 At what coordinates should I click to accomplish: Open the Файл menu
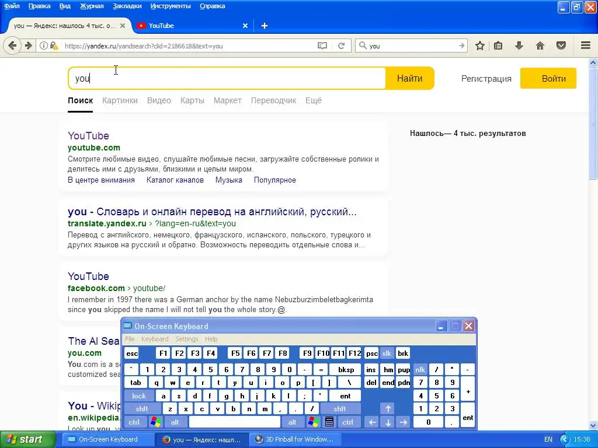tap(12, 6)
